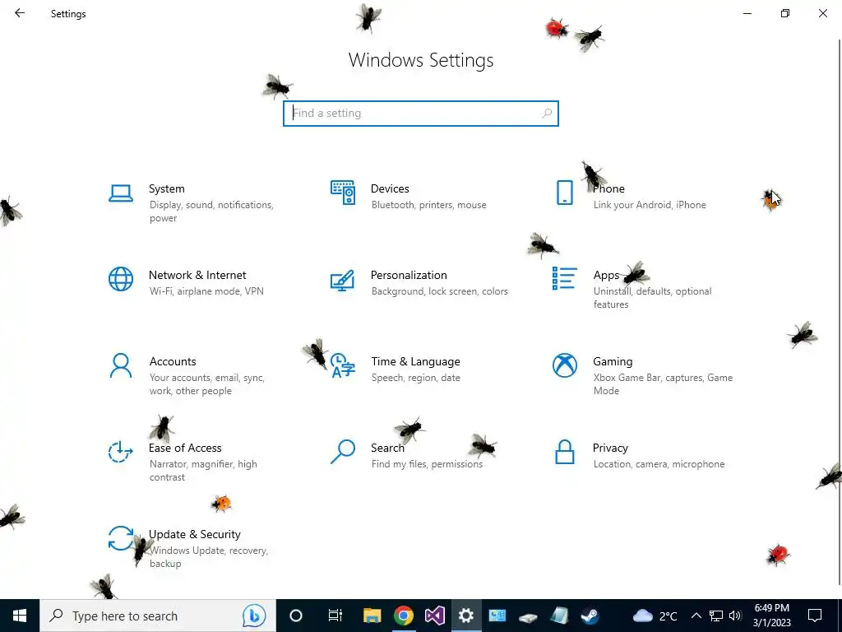Open the volume speaker tray icon
842x632 pixels.
point(735,616)
